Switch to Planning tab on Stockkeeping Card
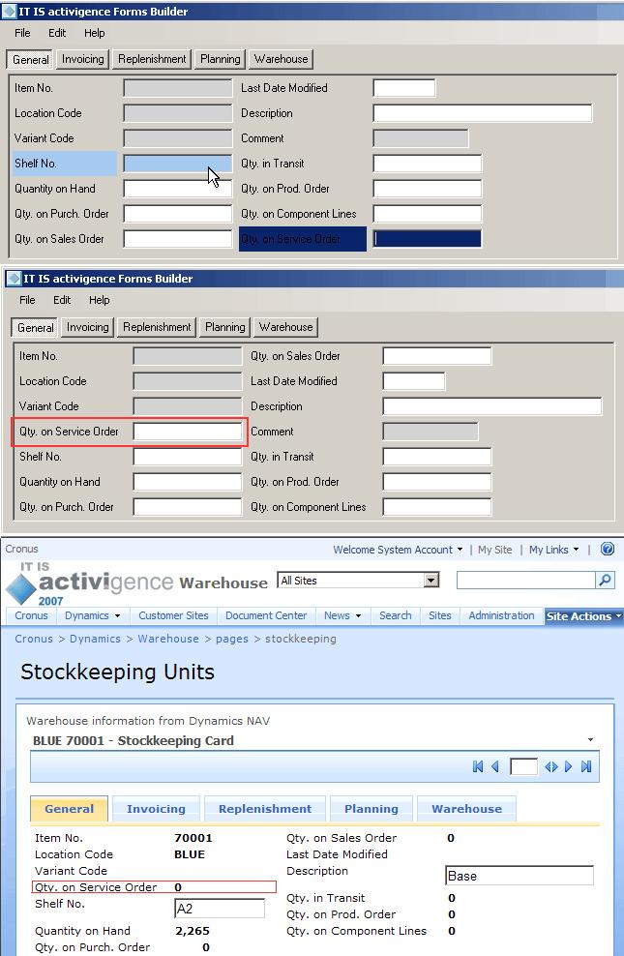This screenshot has height=956, width=624. pyautogui.click(x=371, y=809)
